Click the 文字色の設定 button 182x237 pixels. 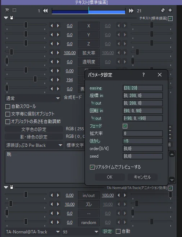tap(34, 130)
